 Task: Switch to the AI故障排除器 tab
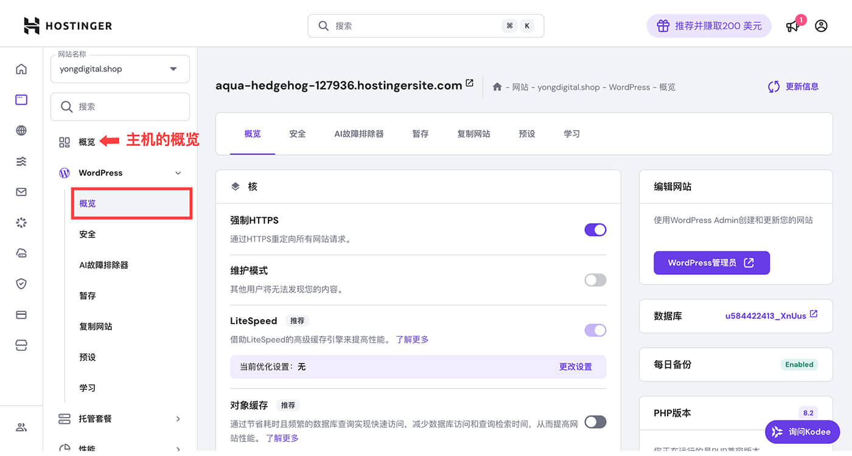coord(359,134)
